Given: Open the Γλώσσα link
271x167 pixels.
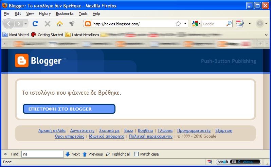Looking at the screenshot, I should click(x=165, y=130).
